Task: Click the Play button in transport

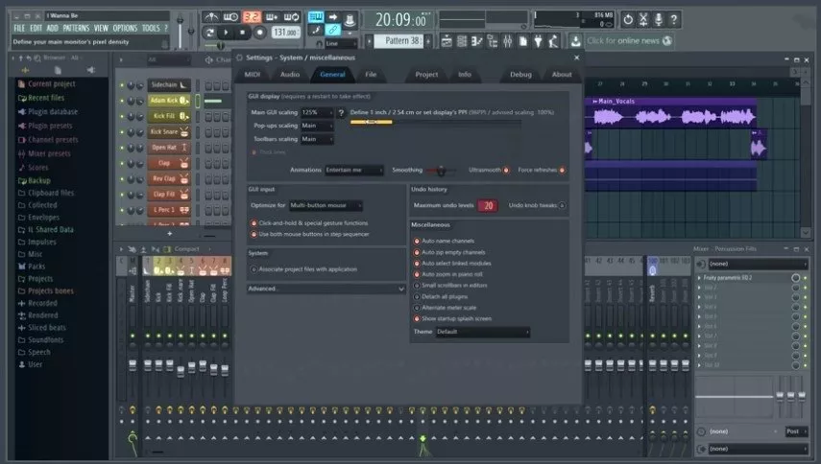Action: [226, 33]
